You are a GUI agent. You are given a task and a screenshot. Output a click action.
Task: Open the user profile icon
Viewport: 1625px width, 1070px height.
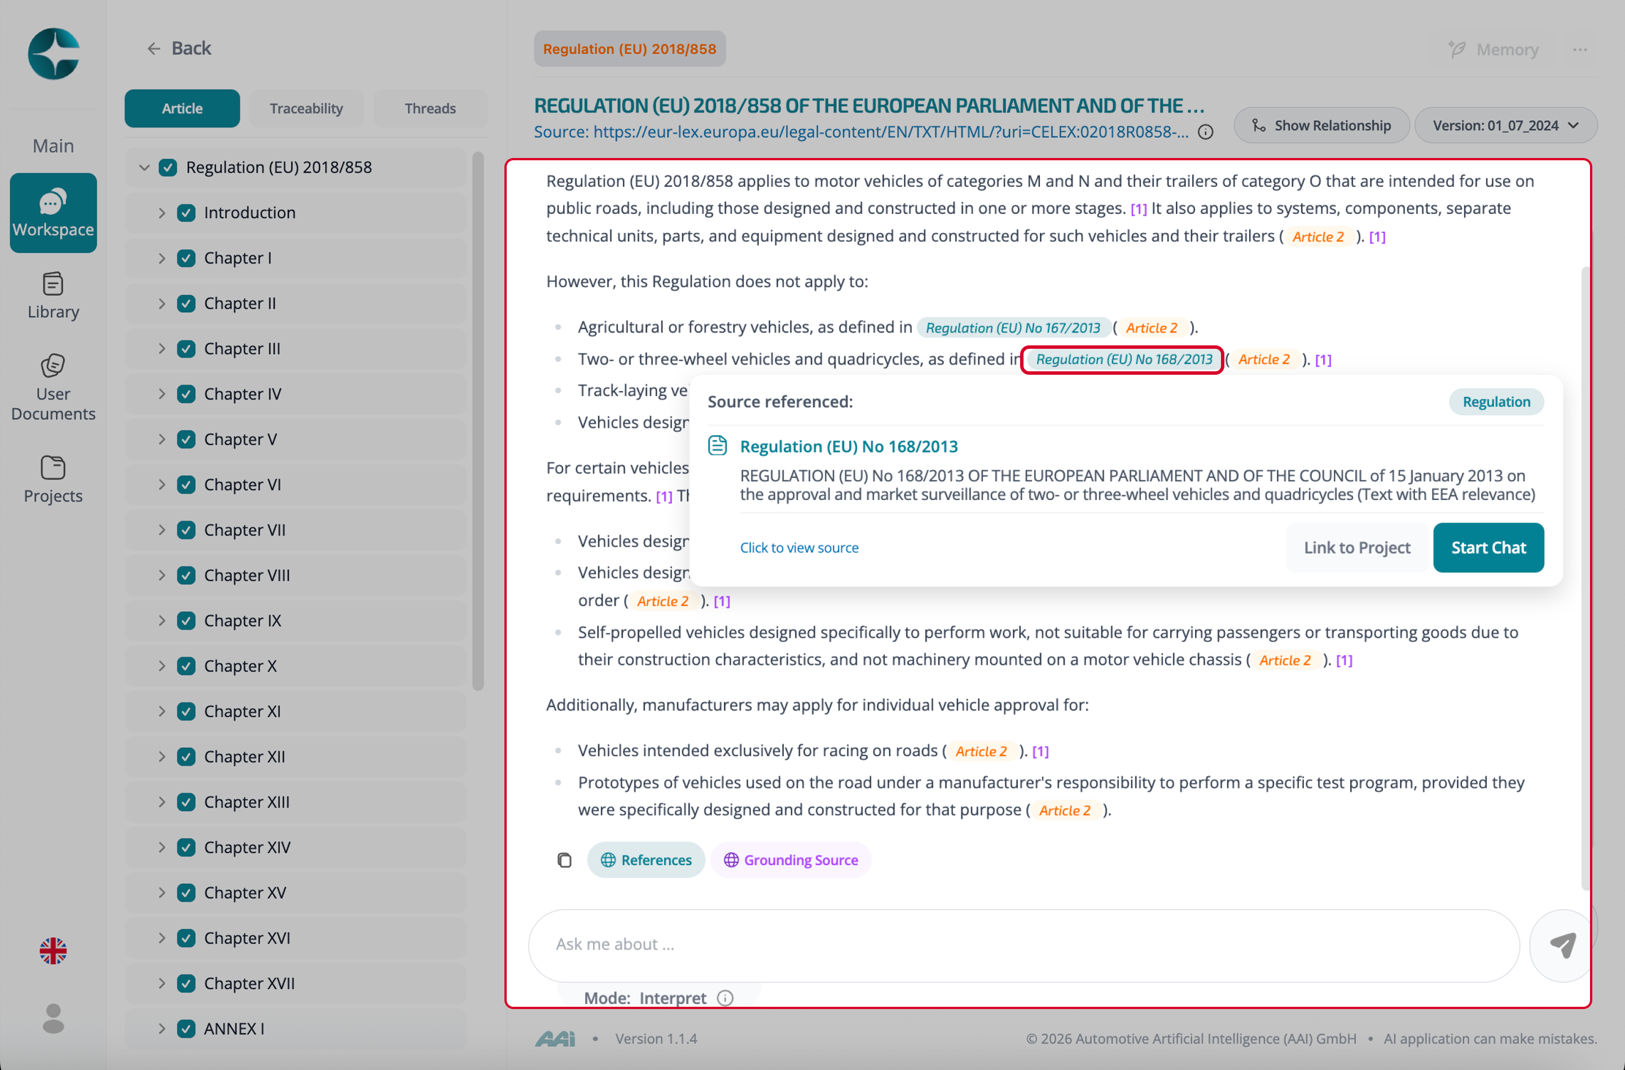click(x=53, y=1018)
